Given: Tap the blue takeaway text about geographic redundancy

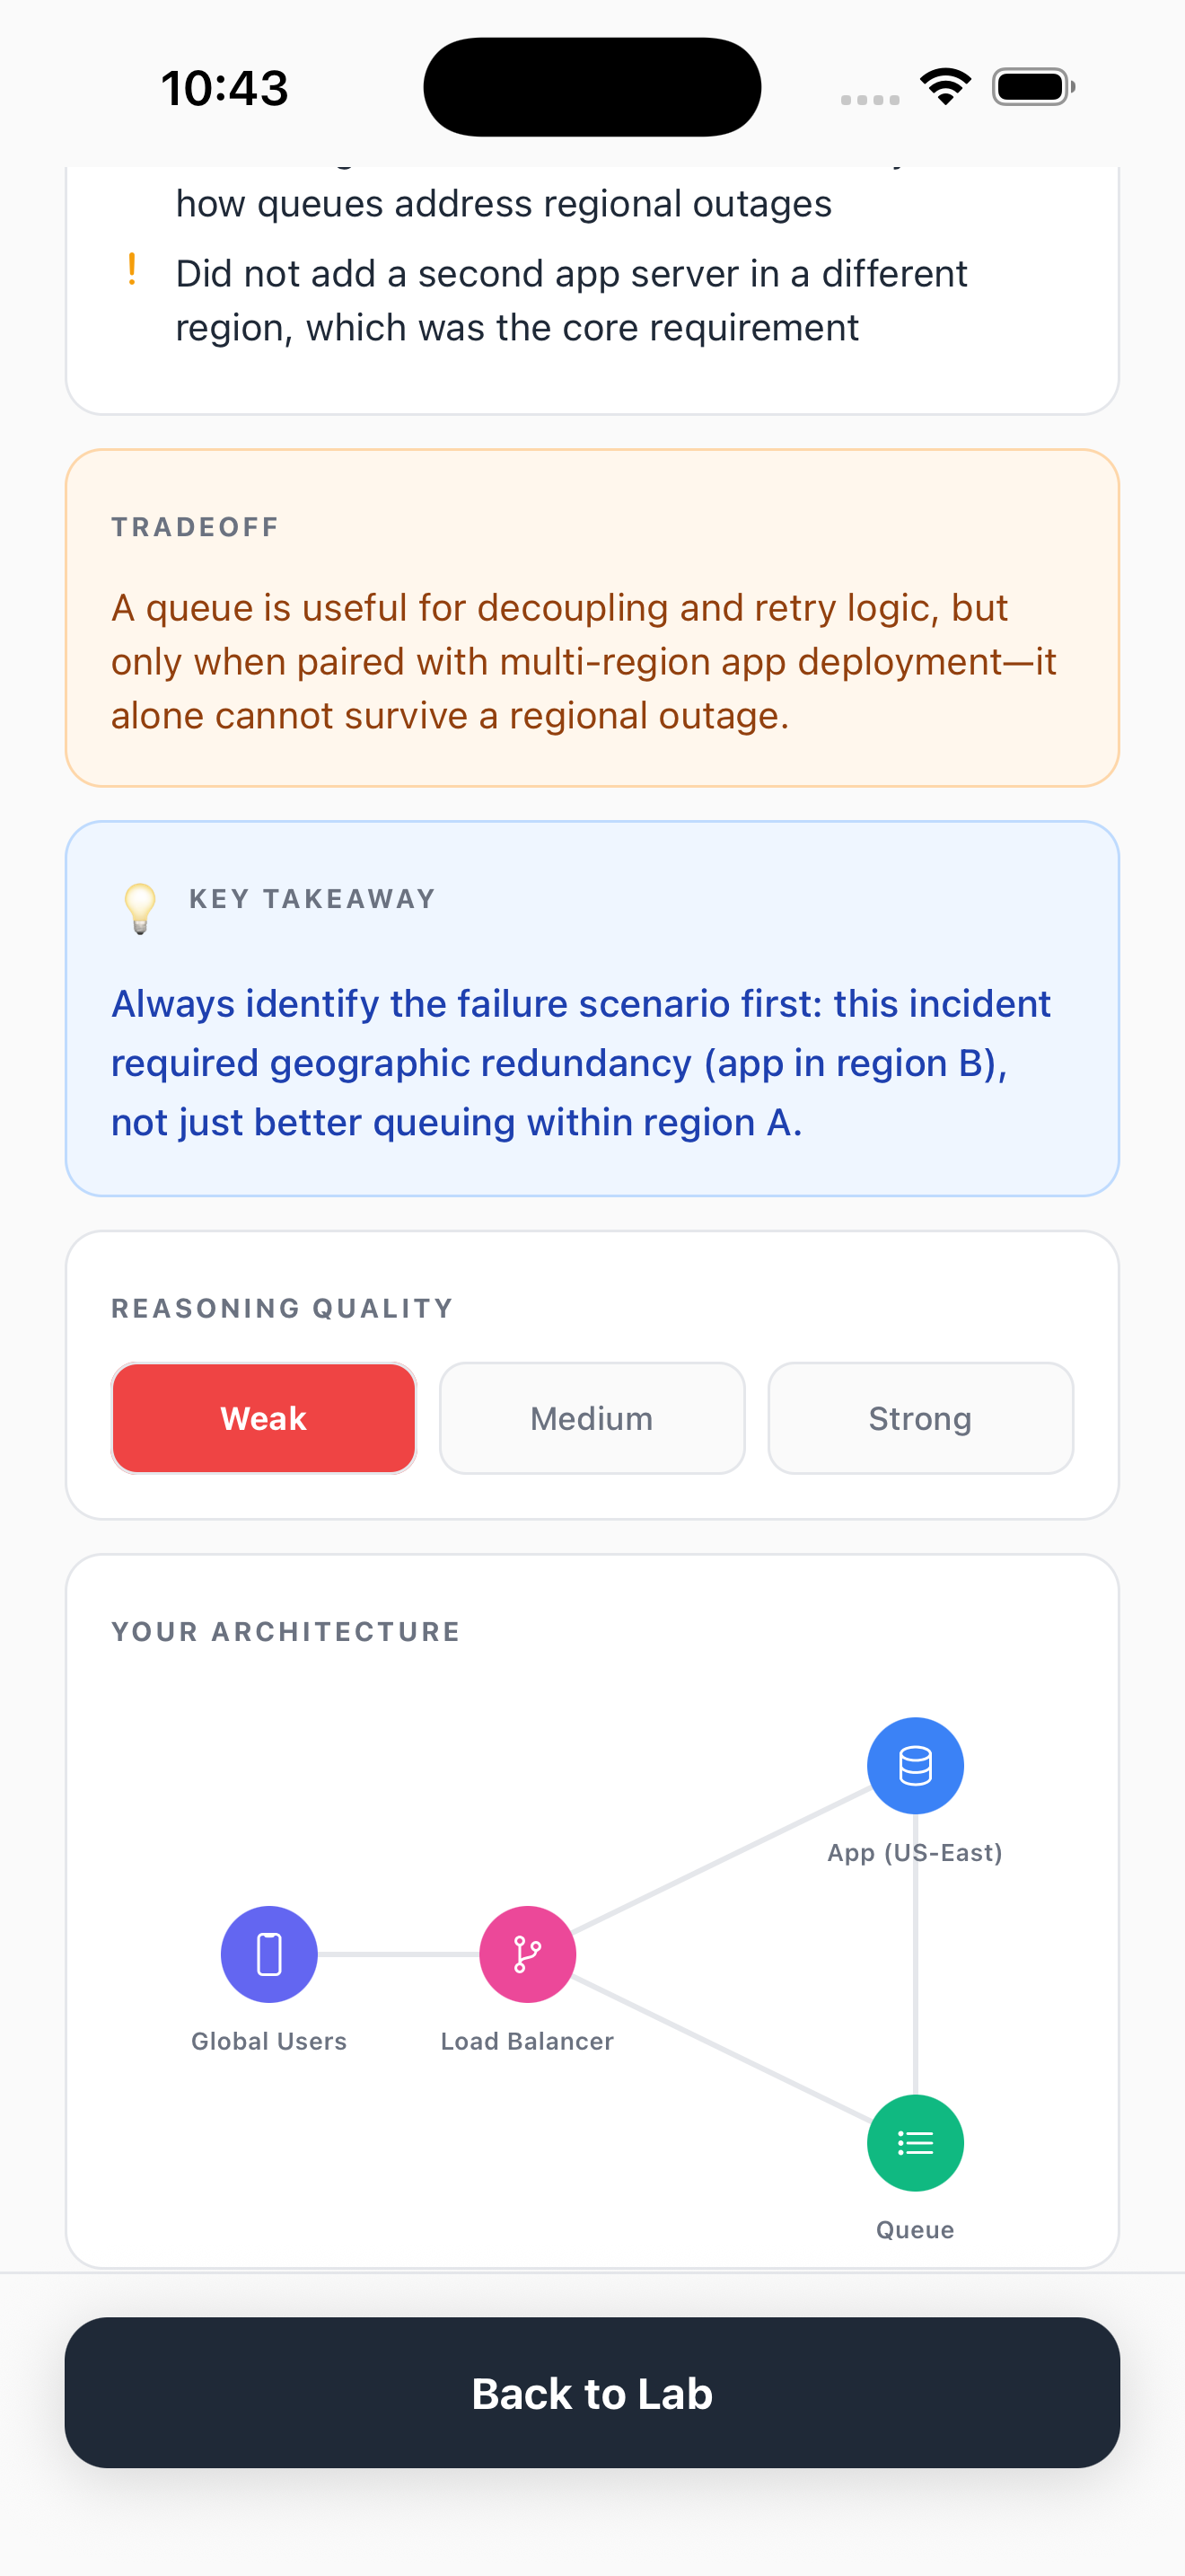Looking at the screenshot, I should pyautogui.click(x=581, y=1062).
